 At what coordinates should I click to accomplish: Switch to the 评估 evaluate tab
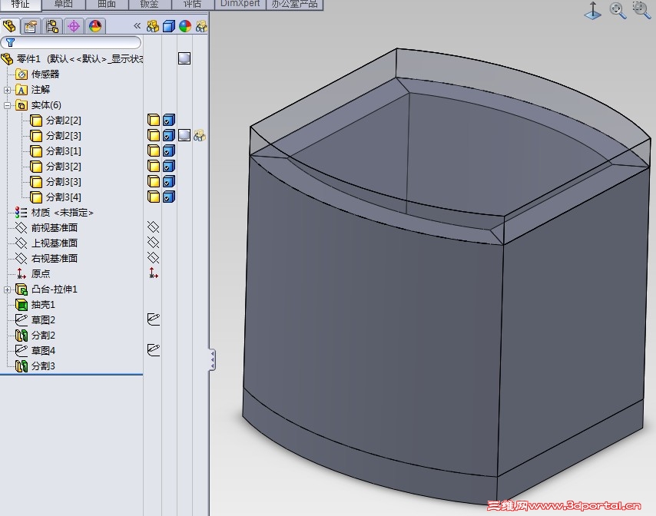point(193,5)
